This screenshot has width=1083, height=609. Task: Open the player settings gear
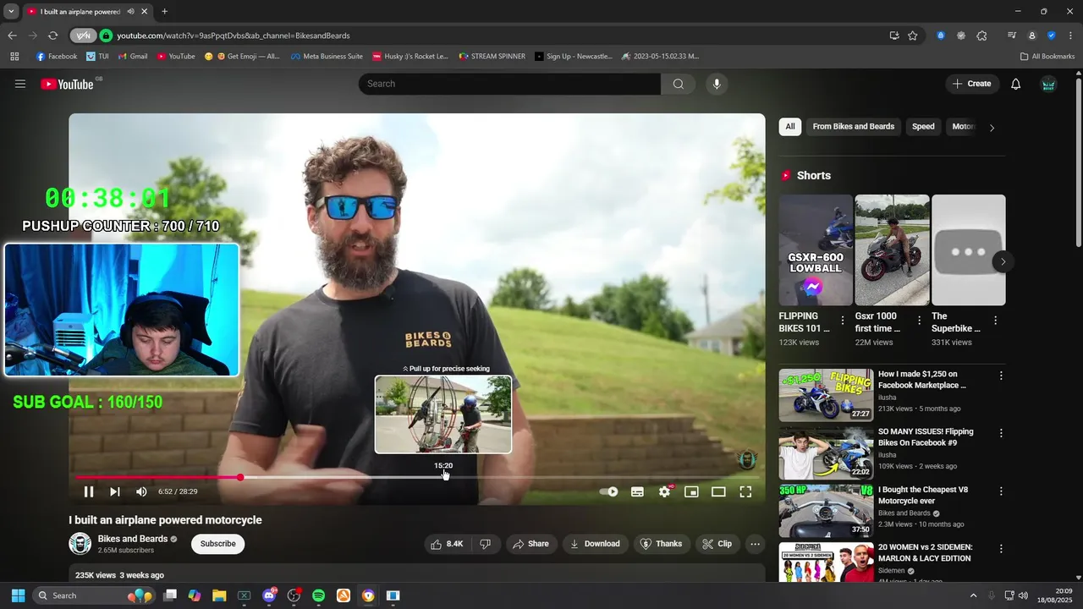pyautogui.click(x=665, y=491)
